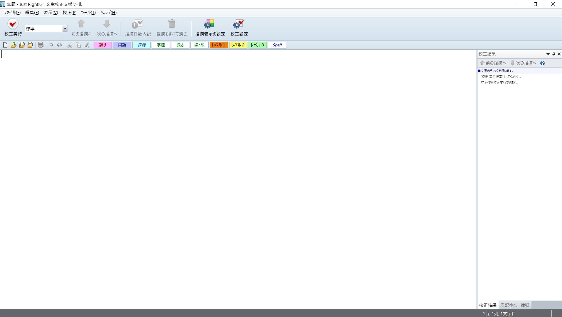
Task: Open the ツール(T) menu
Action: 88,13
